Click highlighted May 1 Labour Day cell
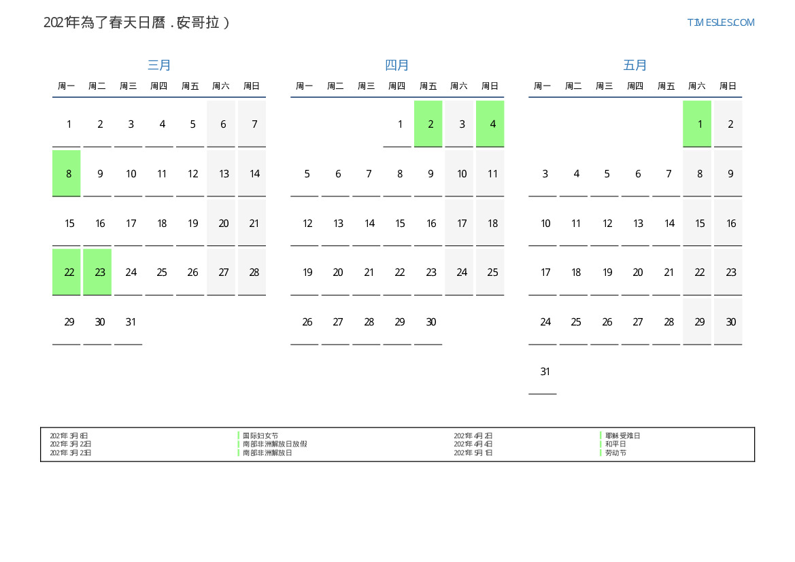 697,124
